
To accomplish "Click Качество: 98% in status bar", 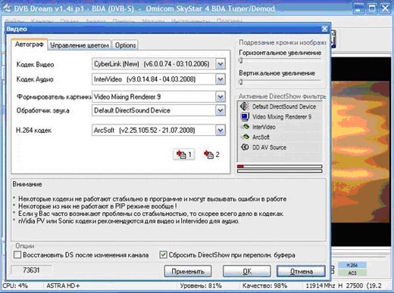I will point(264,285).
